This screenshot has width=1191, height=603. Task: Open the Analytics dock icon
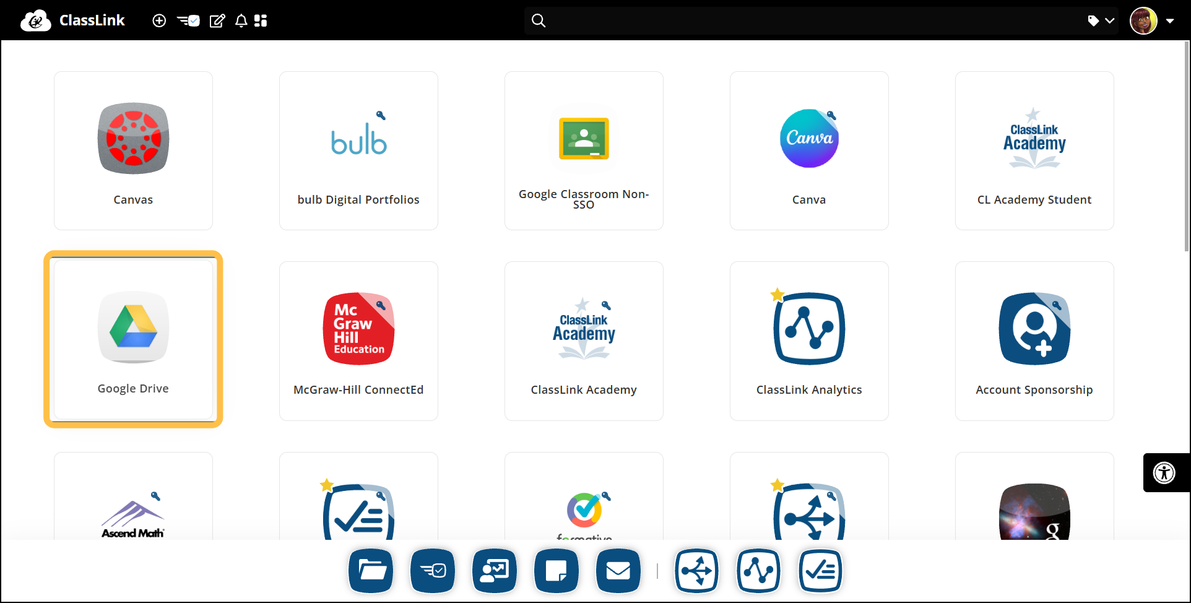pos(758,570)
